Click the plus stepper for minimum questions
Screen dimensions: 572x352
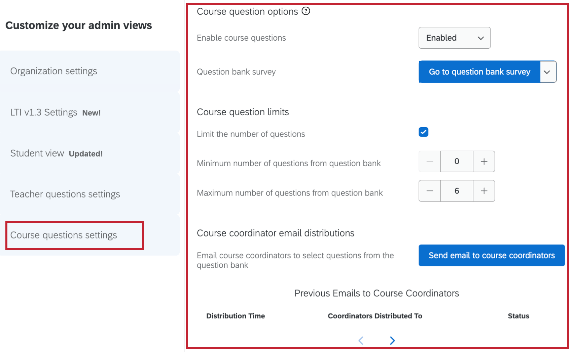[x=484, y=161]
